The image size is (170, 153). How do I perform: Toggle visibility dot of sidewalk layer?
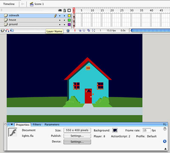pos(60,16)
